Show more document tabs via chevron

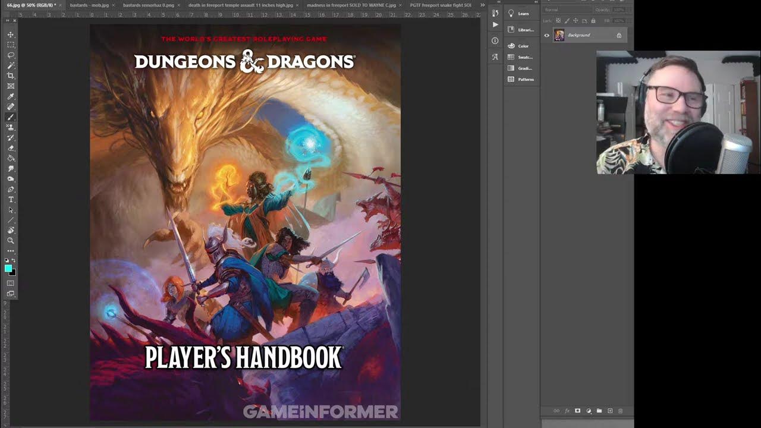coord(482,5)
